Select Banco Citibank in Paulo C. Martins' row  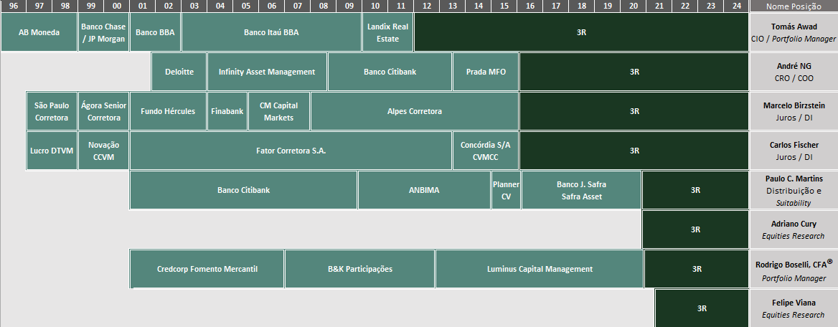[244, 190]
